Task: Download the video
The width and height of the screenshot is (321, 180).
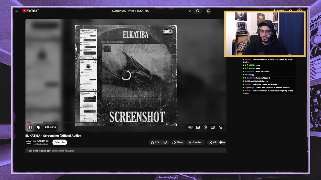Action: click(x=195, y=142)
